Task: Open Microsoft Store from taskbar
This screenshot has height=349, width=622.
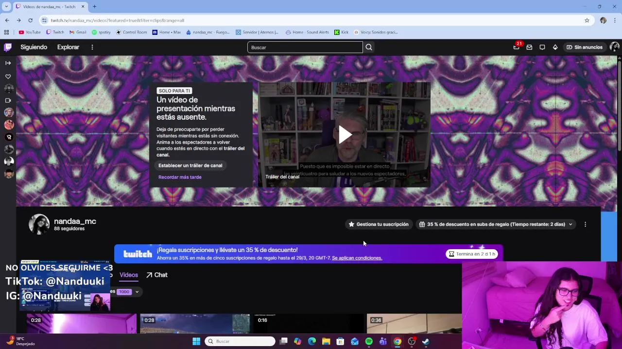Action: pos(340,341)
